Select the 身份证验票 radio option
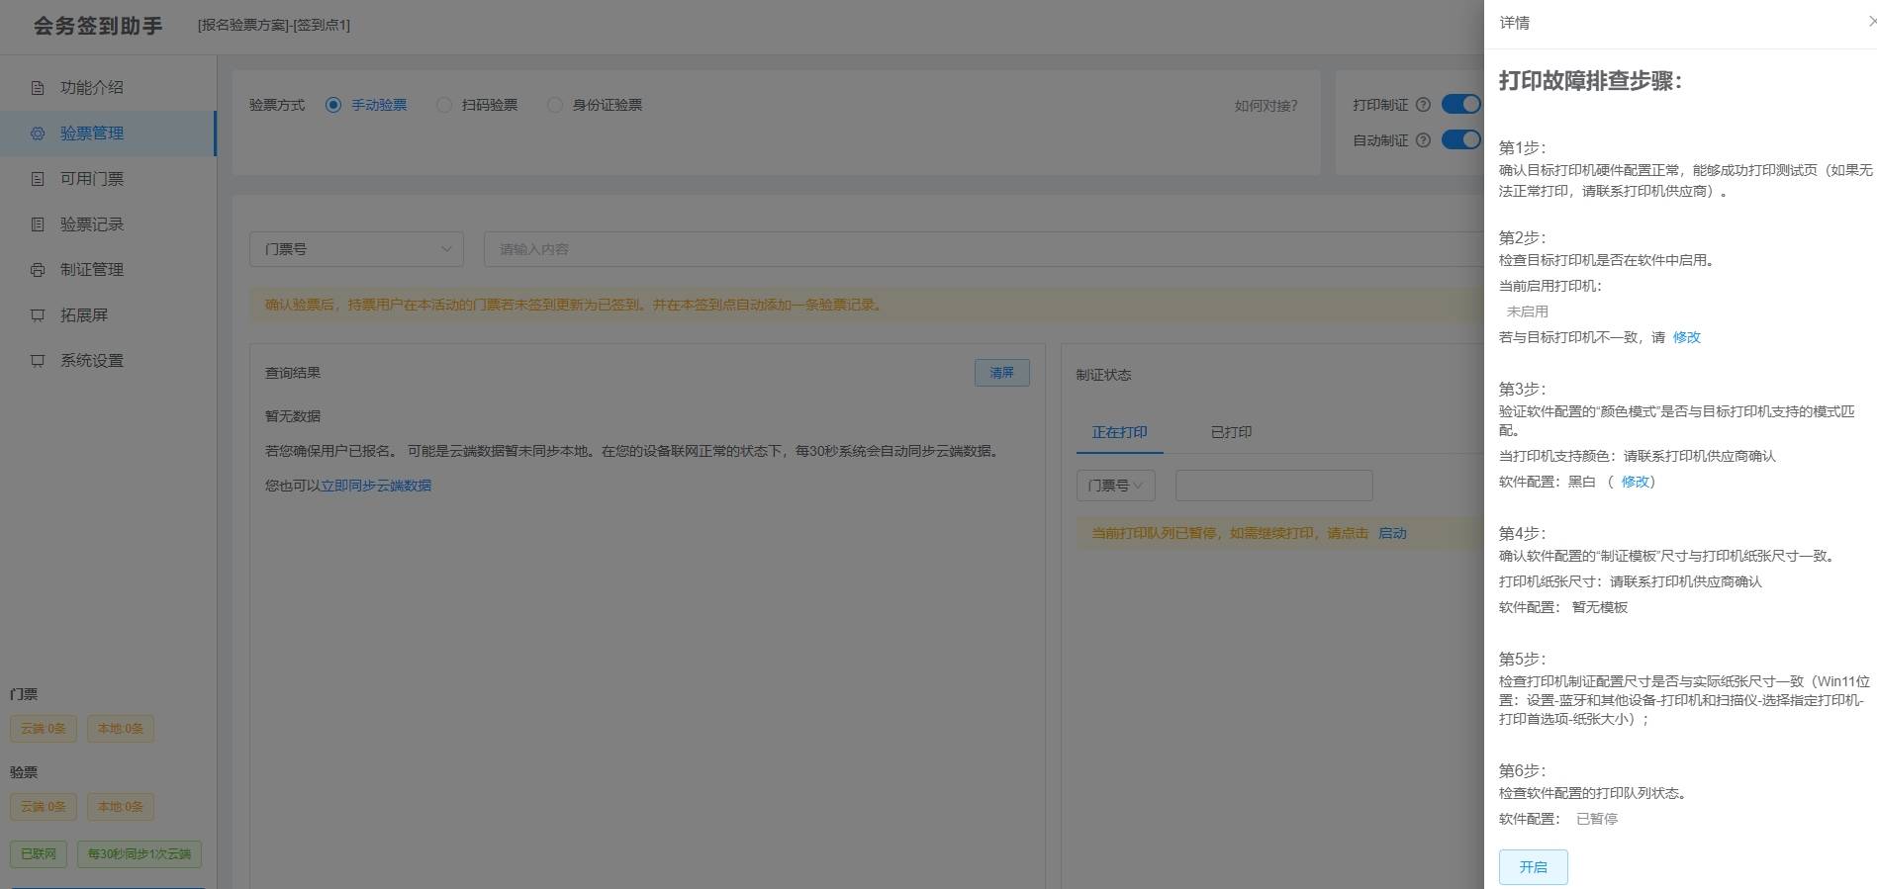This screenshot has width=1877, height=889. pos(555,105)
